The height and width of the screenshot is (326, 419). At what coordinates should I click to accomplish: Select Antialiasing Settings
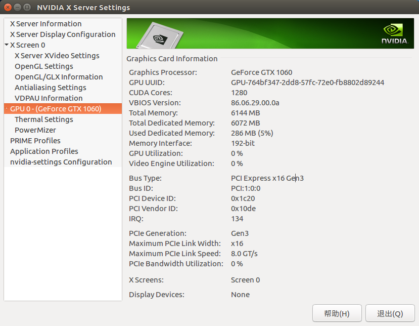[51, 88]
